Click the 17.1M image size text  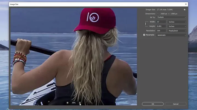pyautogui.click(x=165, y=10)
